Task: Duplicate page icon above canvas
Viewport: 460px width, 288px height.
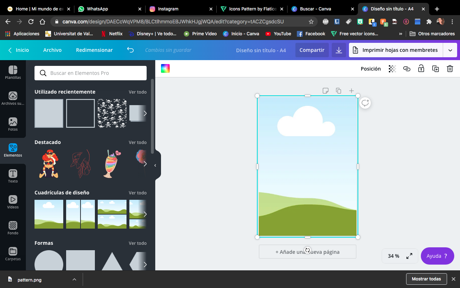Action: pyautogui.click(x=339, y=91)
